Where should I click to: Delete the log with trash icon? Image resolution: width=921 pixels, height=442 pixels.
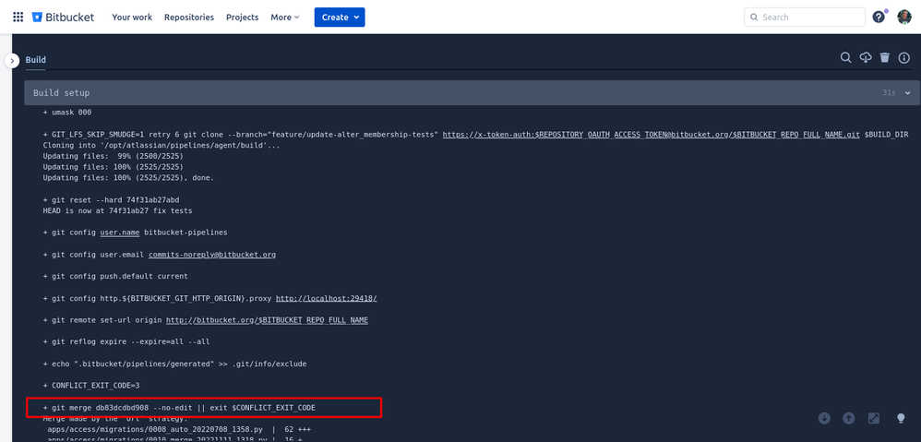click(x=885, y=57)
